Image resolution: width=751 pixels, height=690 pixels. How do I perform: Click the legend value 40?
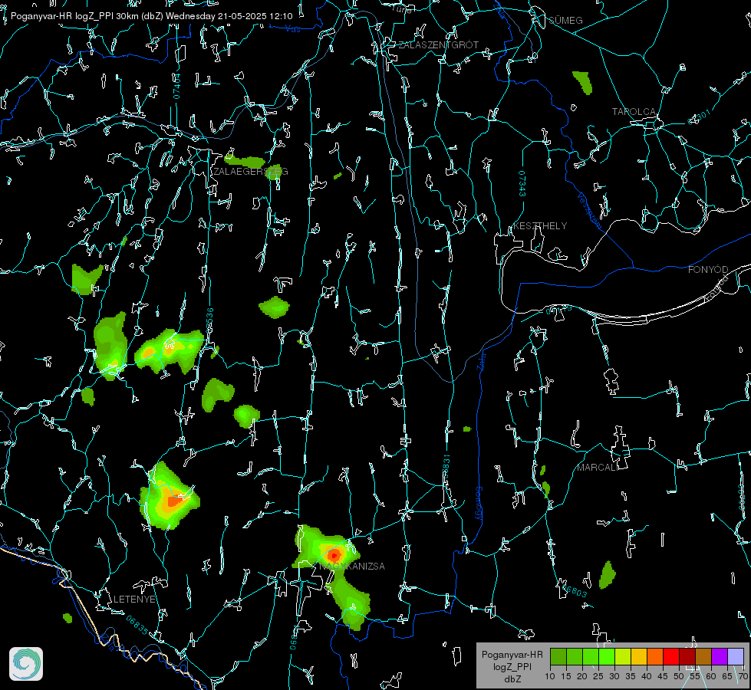(646, 676)
